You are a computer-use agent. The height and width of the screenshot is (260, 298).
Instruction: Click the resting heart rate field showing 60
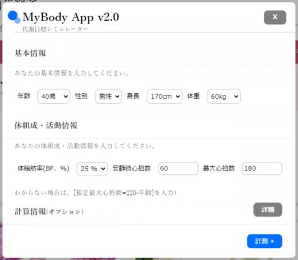pyautogui.click(x=178, y=169)
